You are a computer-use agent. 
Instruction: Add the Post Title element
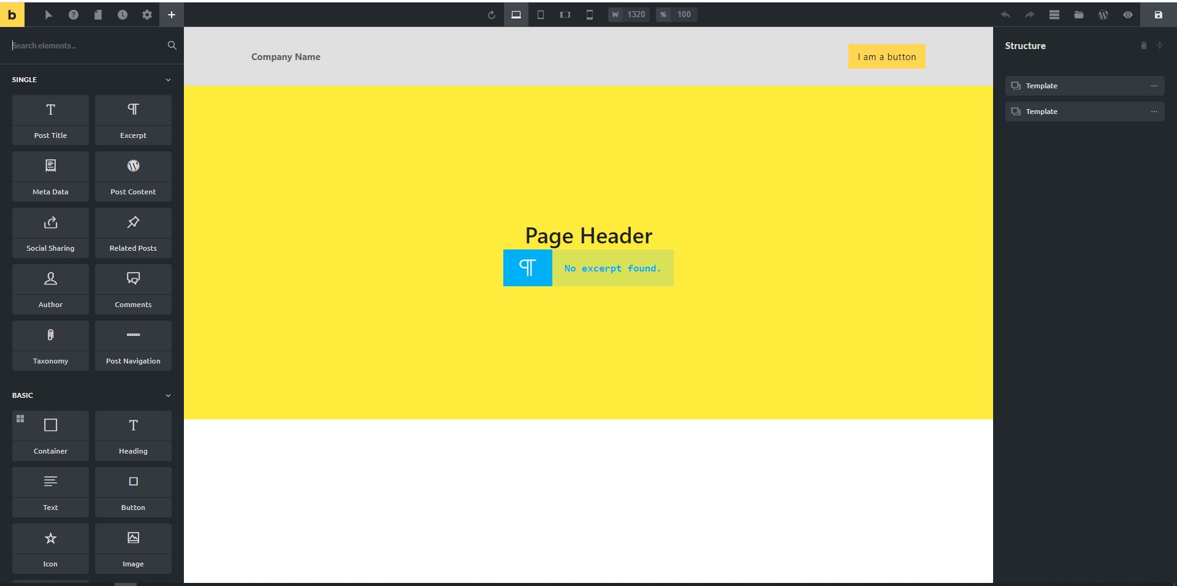pyautogui.click(x=50, y=120)
